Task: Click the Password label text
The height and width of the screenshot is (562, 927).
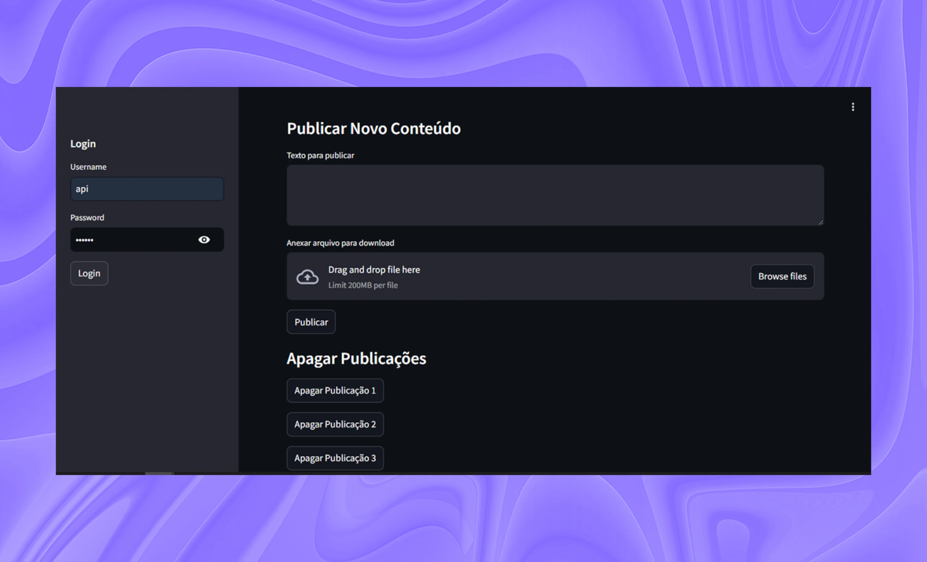Action: pyautogui.click(x=87, y=217)
